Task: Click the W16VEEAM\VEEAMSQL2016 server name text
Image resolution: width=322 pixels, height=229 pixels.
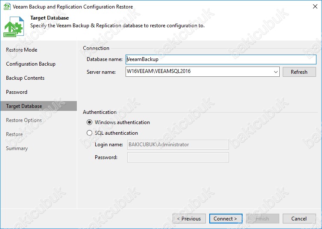Action: 159,71
